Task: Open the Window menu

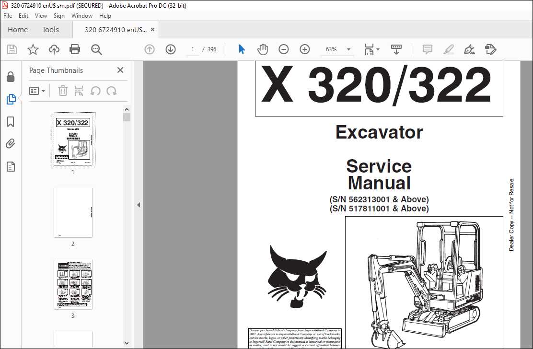Action: pos(81,16)
